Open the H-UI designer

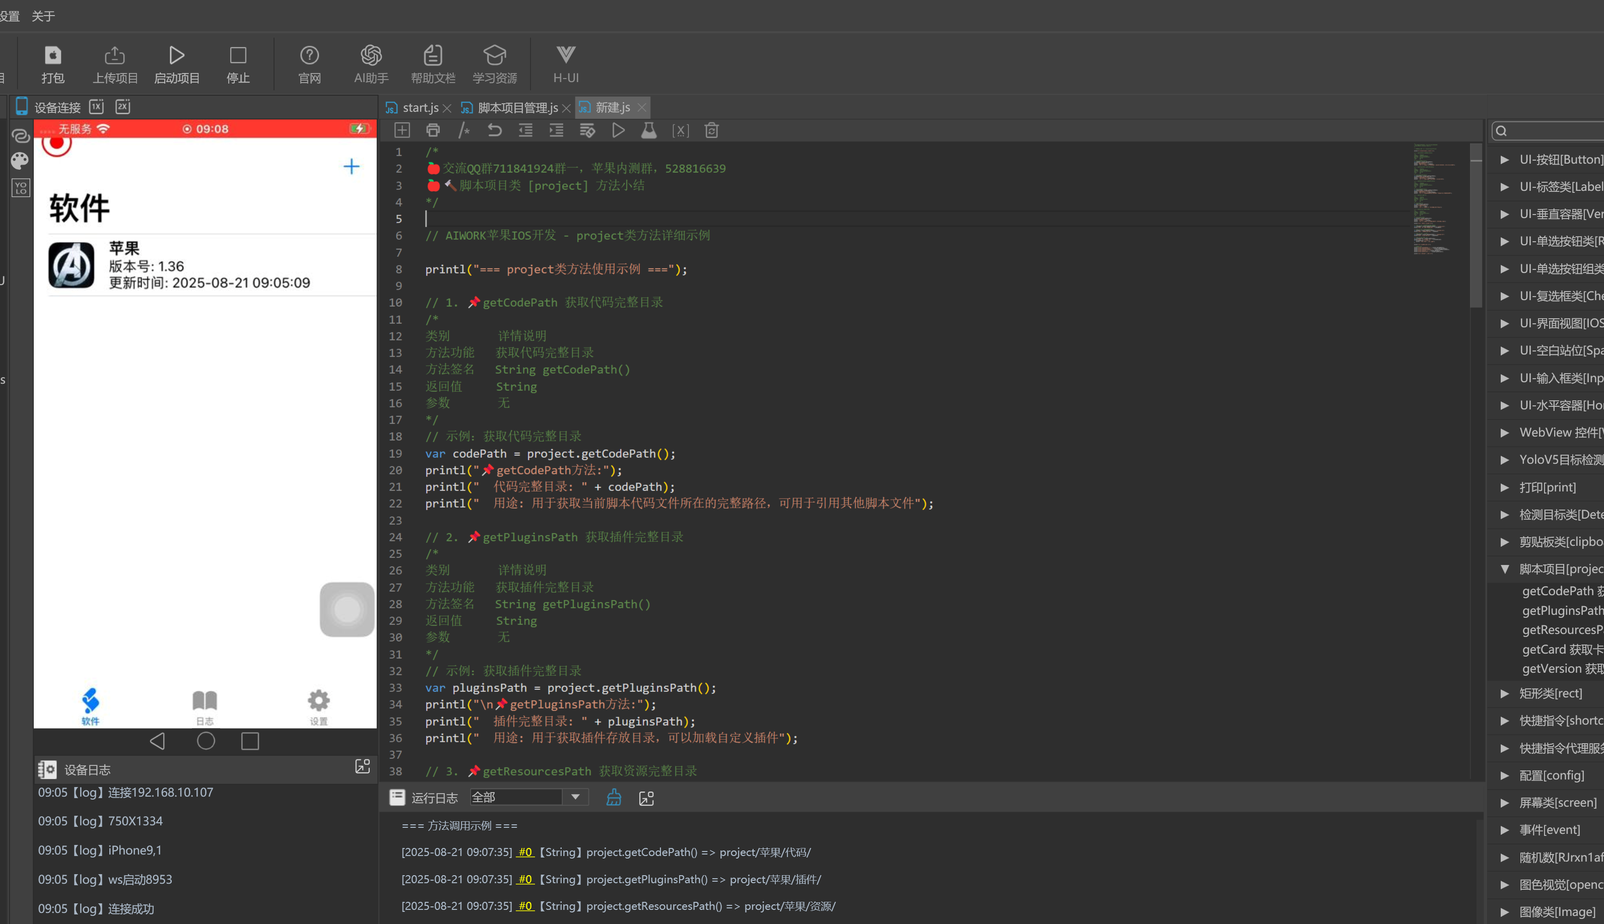coord(566,64)
